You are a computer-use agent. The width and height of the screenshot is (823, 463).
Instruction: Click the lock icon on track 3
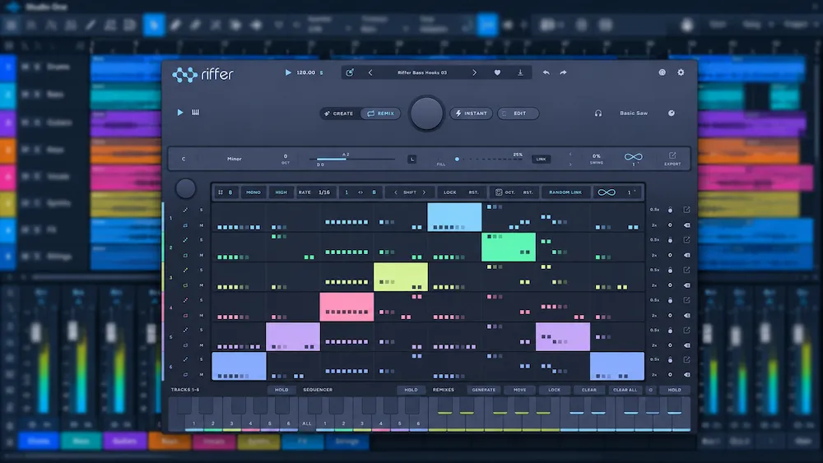(x=670, y=270)
